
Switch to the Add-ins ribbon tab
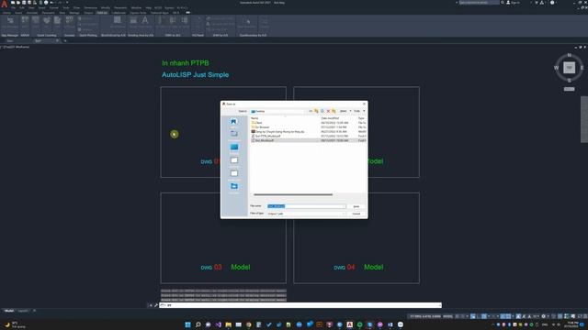click(x=102, y=13)
